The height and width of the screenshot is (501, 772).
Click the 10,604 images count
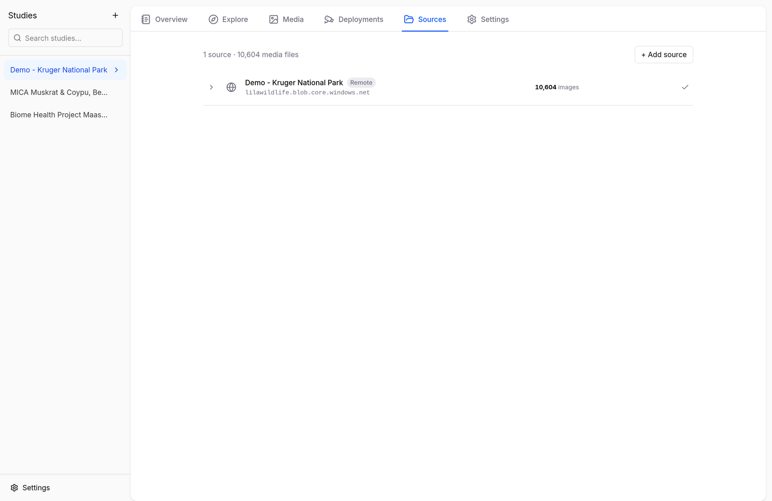coord(557,87)
